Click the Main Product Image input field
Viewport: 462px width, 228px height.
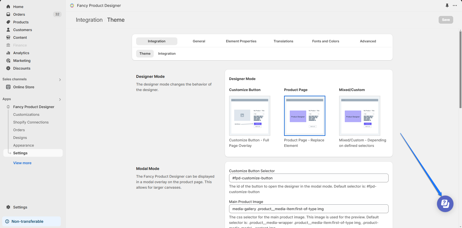tap(309, 209)
